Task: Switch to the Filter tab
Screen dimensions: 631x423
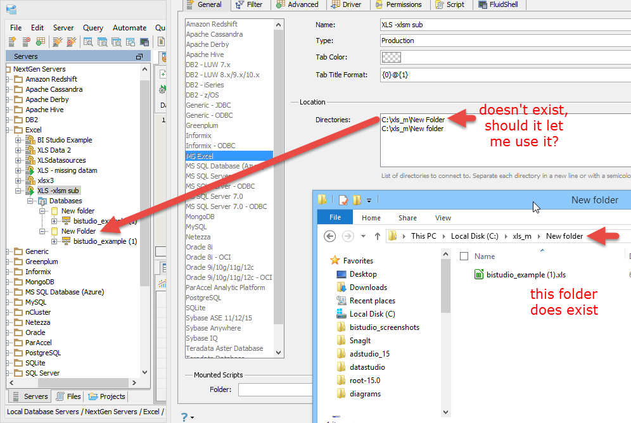Action: click(249, 5)
